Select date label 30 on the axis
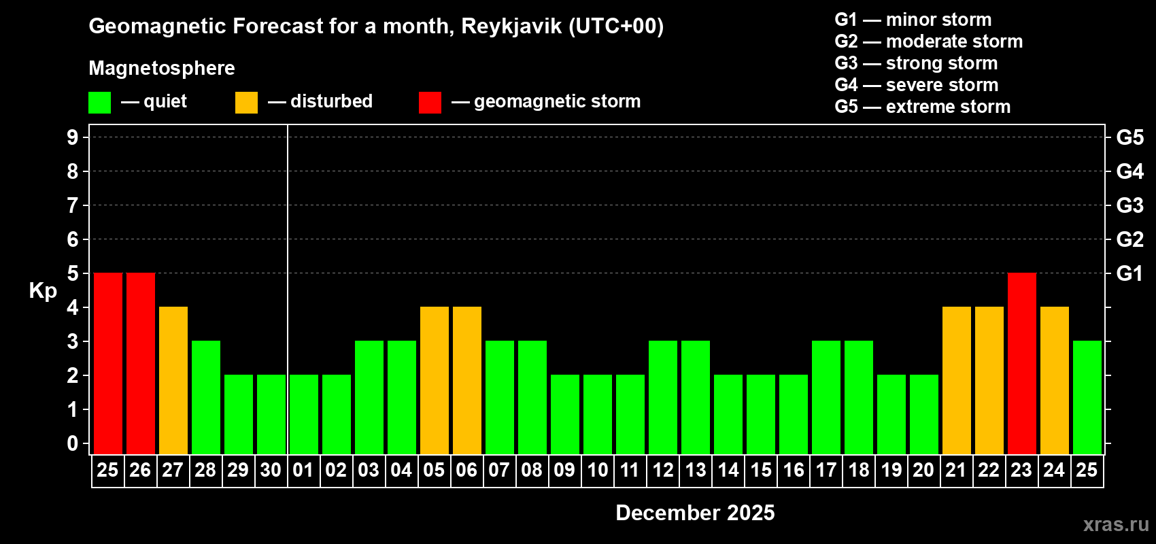 (x=271, y=471)
